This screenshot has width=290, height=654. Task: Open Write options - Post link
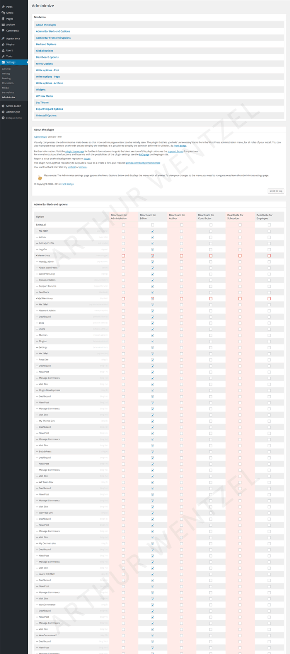pos(48,70)
